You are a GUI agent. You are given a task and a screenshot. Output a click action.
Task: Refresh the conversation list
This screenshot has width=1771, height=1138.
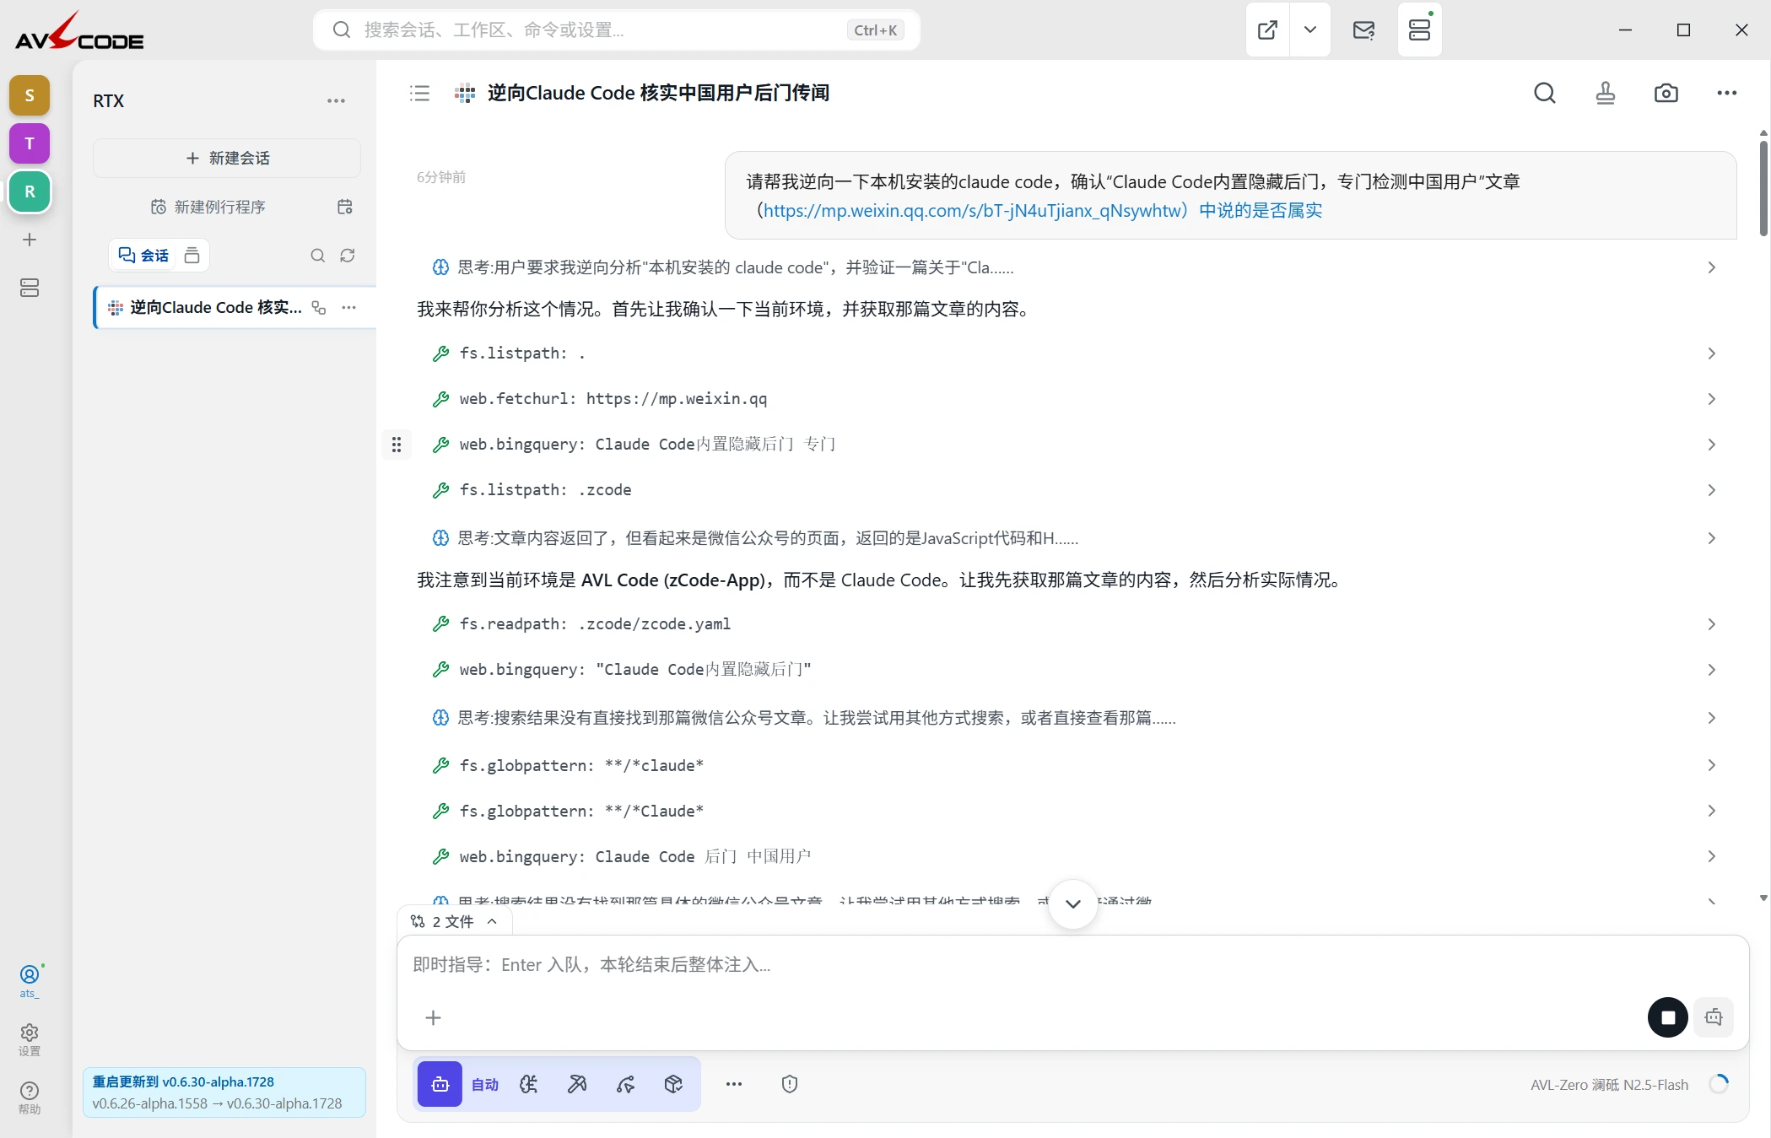pyautogui.click(x=347, y=255)
